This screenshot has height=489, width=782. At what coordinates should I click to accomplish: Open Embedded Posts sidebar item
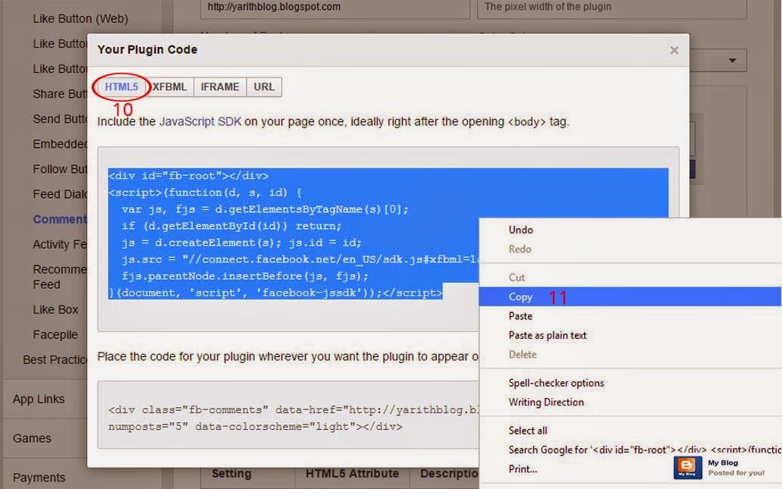tap(60, 144)
